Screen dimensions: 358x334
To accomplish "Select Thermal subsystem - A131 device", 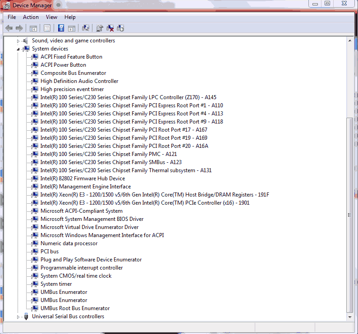I will (x=126, y=170).
